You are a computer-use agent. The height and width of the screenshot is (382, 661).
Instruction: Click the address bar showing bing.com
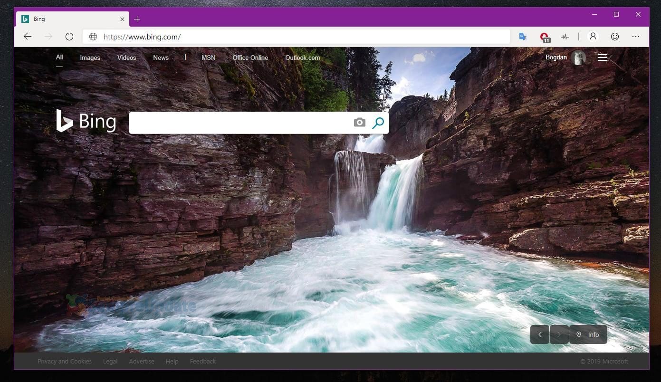coord(296,37)
